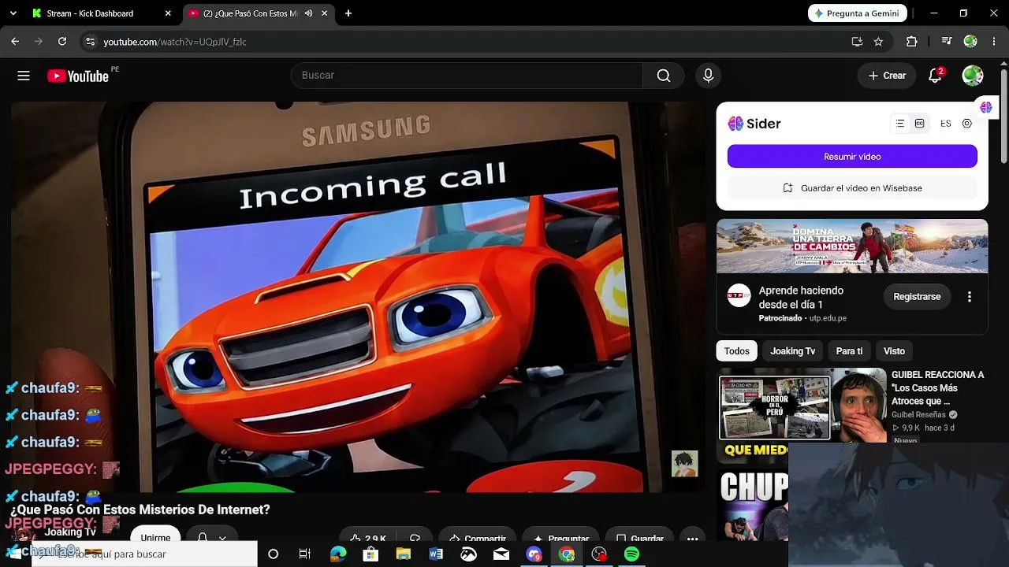Open the YouTube hamburger guide menu
Image resolution: width=1009 pixels, height=567 pixels.
pyautogui.click(x=24, y=76)
